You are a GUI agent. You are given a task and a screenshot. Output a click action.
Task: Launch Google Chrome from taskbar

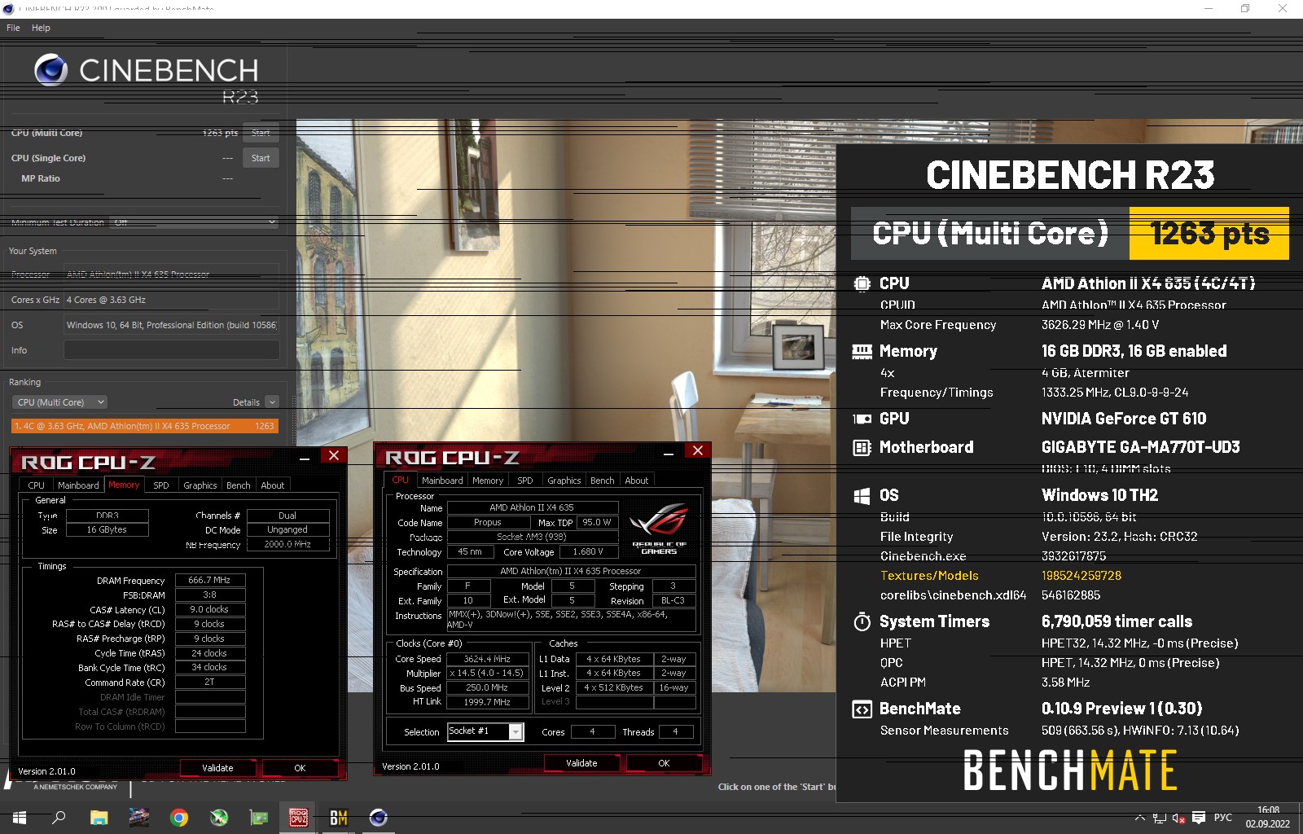tap(179, 818)
